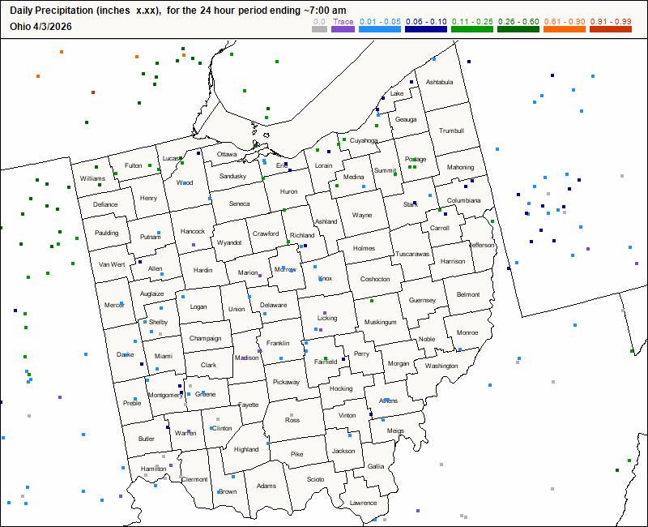The width and height of the screenshot is (648, 527).
Task: Select Tuscarawas county on the map
Action: (x=411, y=254)
